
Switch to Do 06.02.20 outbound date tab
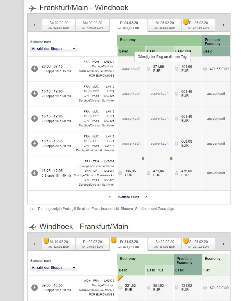[198, 25]
